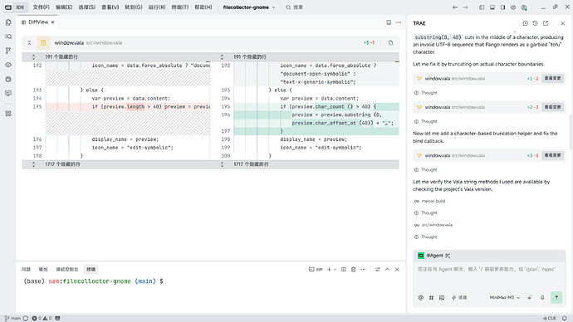Expand the 1717 hidden lines in right pane
This screenshot has height=322, width=573.
(x=222, y=164)
